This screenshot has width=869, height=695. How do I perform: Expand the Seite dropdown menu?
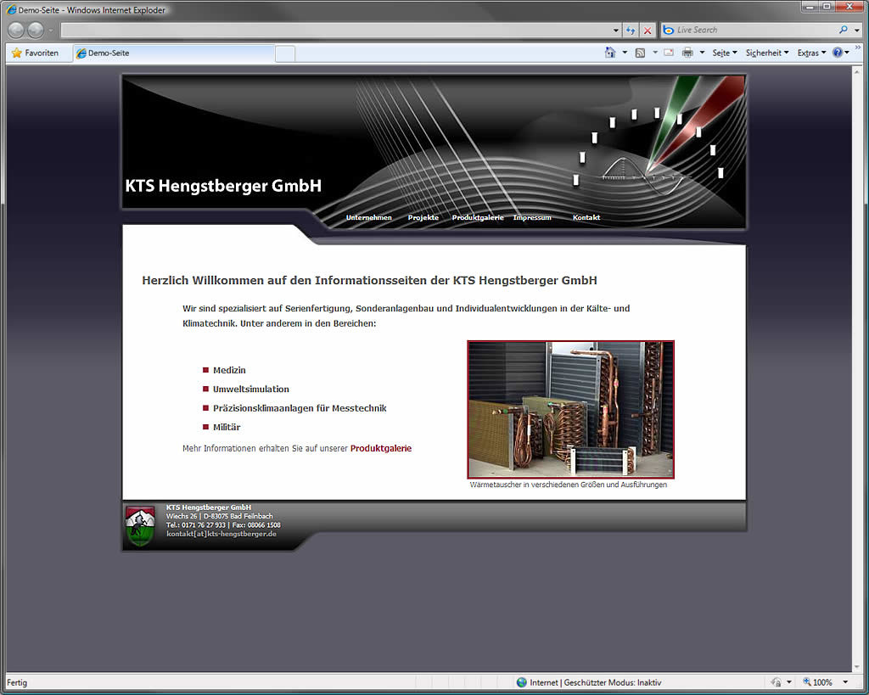click(725, 53)
